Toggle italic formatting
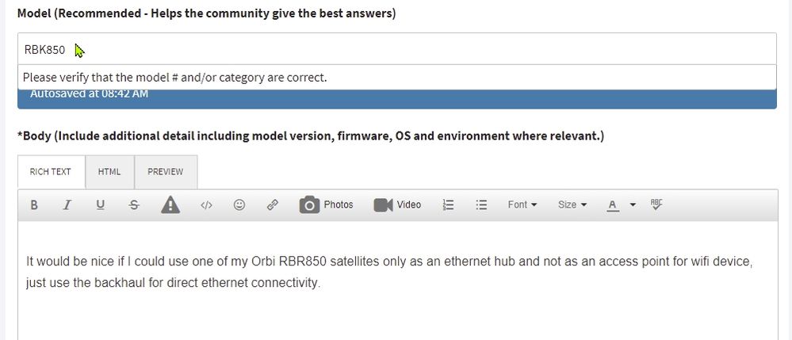Viewport: 792px width, 340px height. pyautogui.click(x=67, y=205)
